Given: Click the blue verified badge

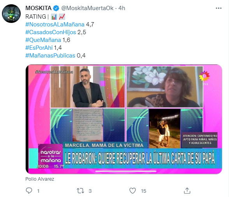Looking at the screenshot, I should pyautogui.click(x=56, y=8).
